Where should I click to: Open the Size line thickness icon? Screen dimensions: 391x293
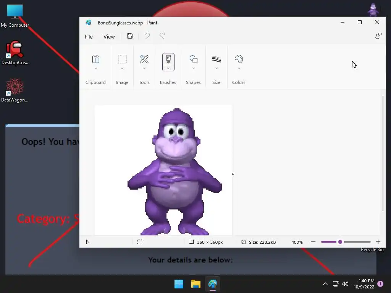(217, 59)
